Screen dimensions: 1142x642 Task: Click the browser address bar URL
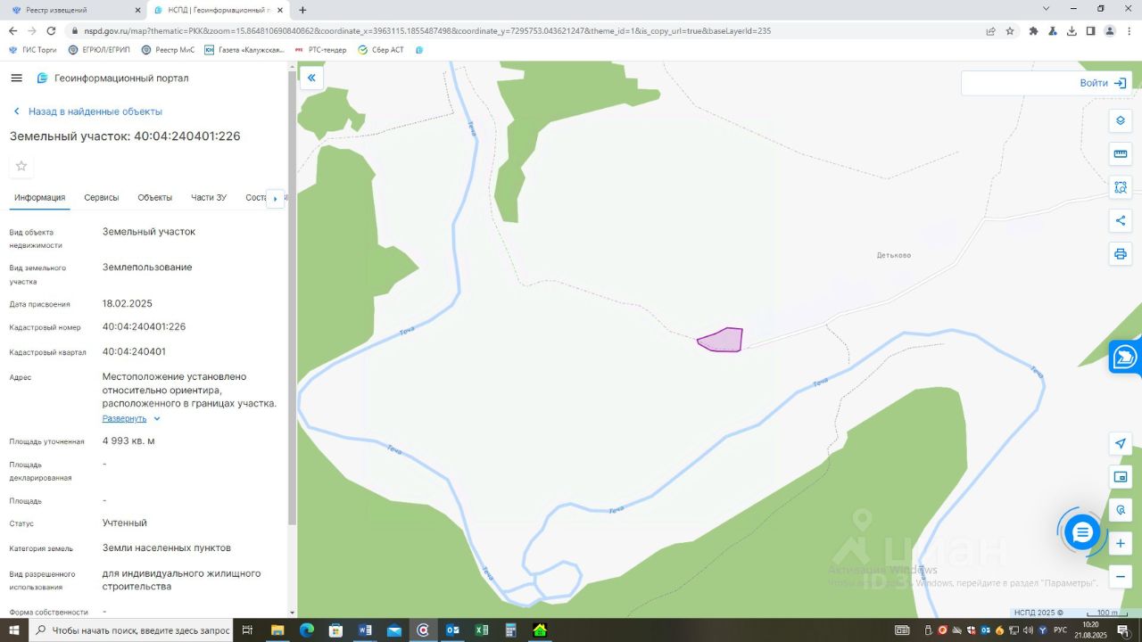428,30
